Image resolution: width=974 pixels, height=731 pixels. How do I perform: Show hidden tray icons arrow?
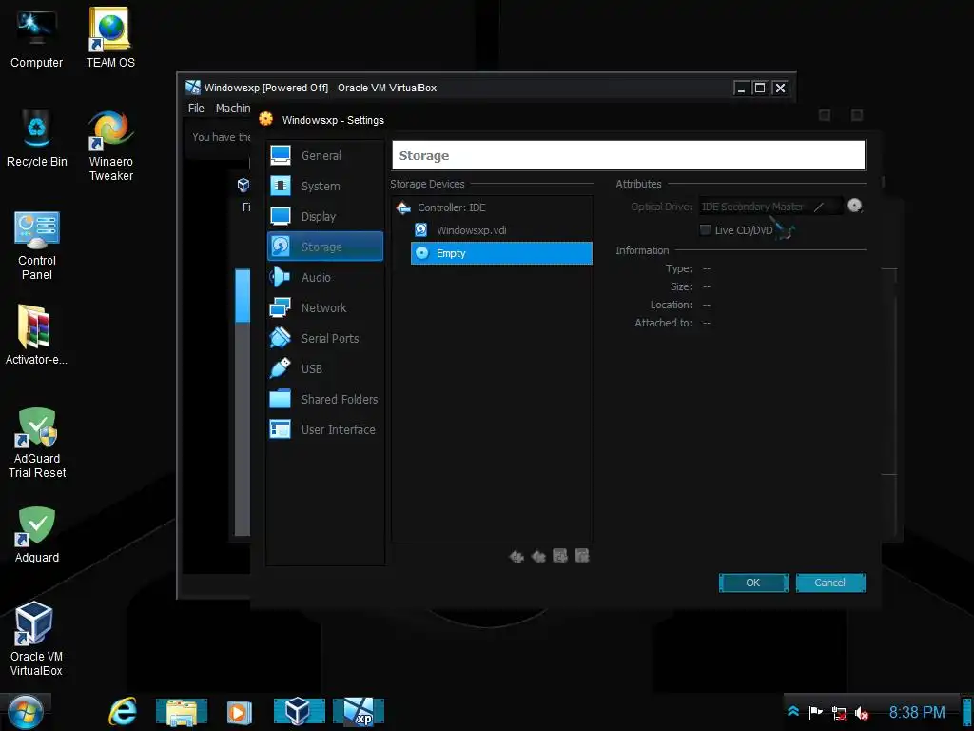[x=793, y=712]
